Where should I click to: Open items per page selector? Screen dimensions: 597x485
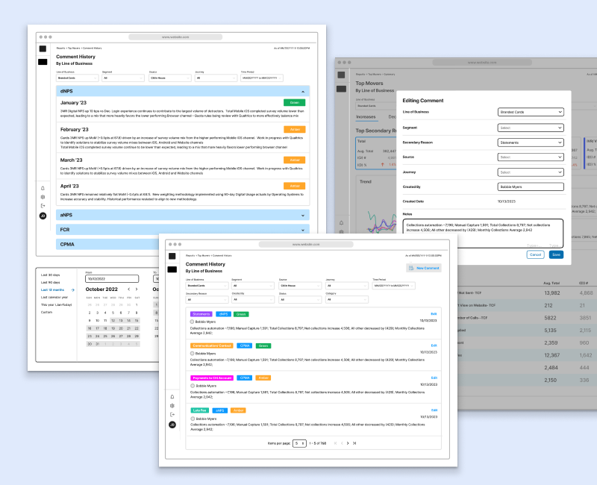299,443
